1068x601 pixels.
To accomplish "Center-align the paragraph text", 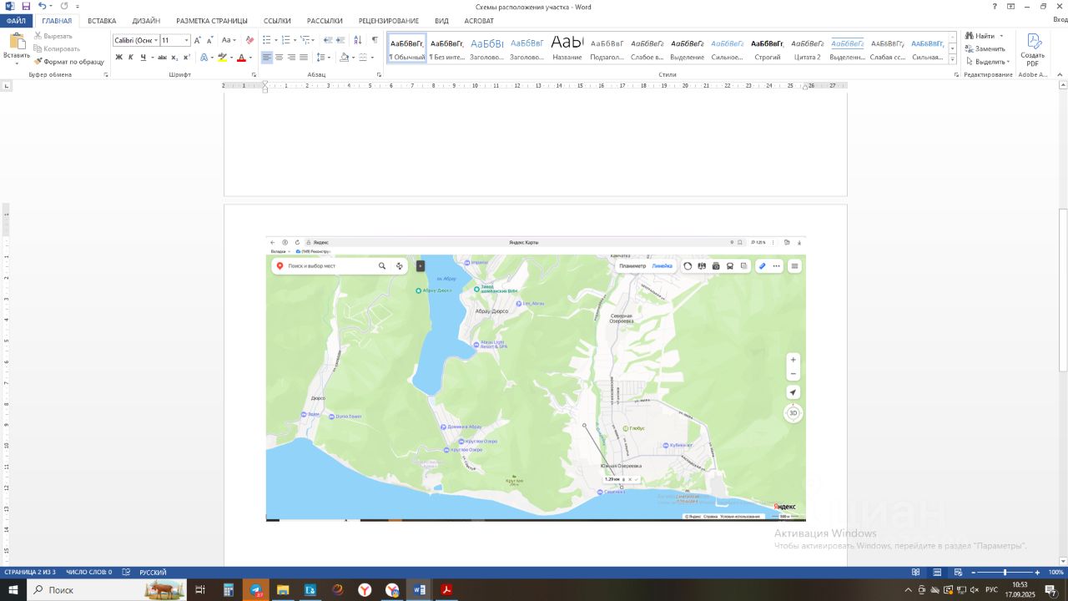I will 279,58.
